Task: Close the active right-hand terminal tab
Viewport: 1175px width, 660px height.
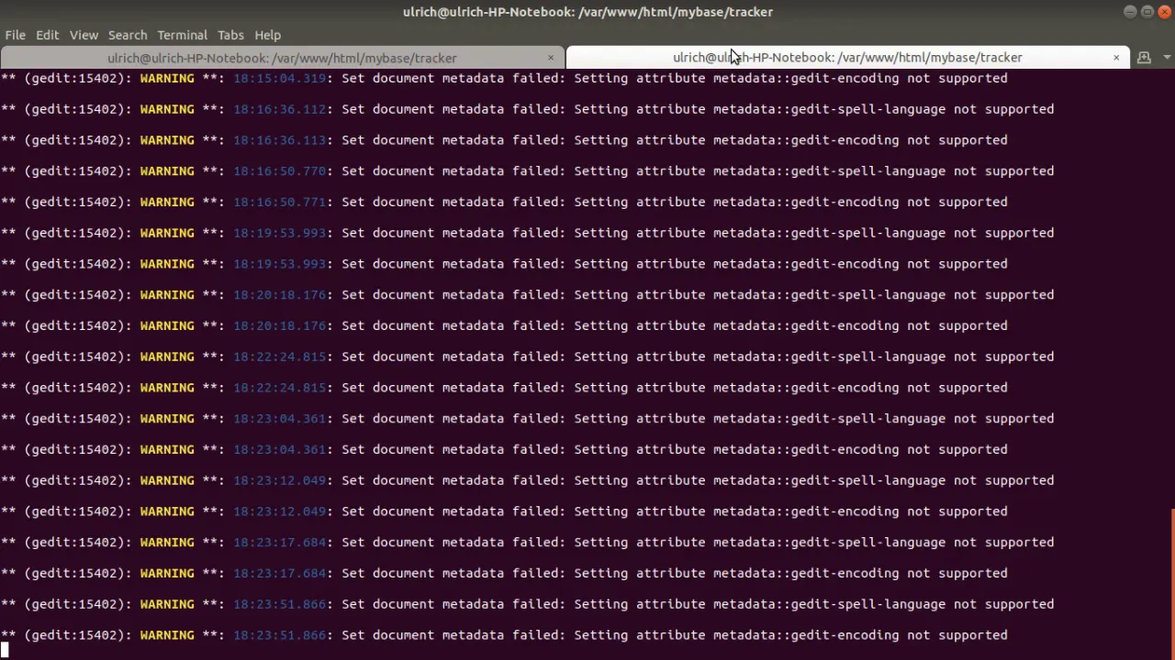Action: click(x=1116, y=58)
